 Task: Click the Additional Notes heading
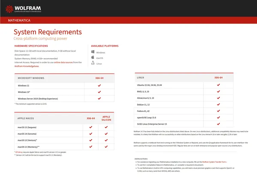pos(141,159)
